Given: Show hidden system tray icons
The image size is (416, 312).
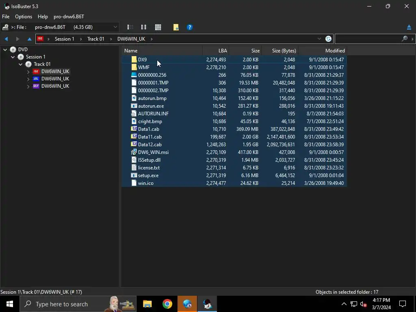Looking at the screenshot, I should [344, 304].
